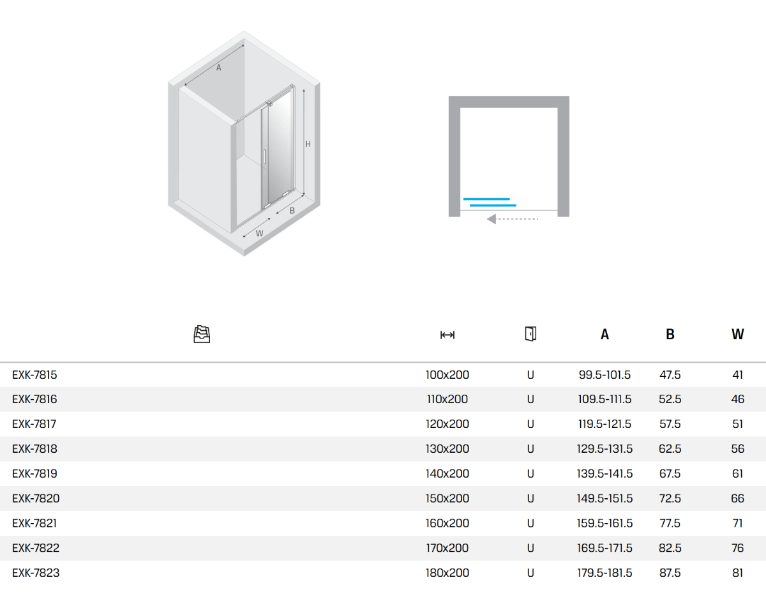
Task: Click the top-view floor plan diagram
Action: [509, 156]
